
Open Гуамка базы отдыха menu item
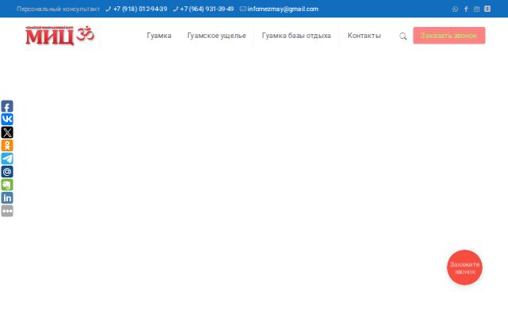click(296, 36)
